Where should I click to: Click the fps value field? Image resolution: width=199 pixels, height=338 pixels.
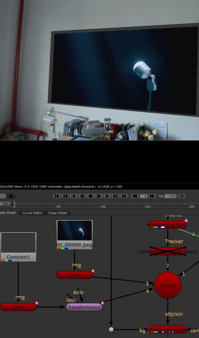170,196
